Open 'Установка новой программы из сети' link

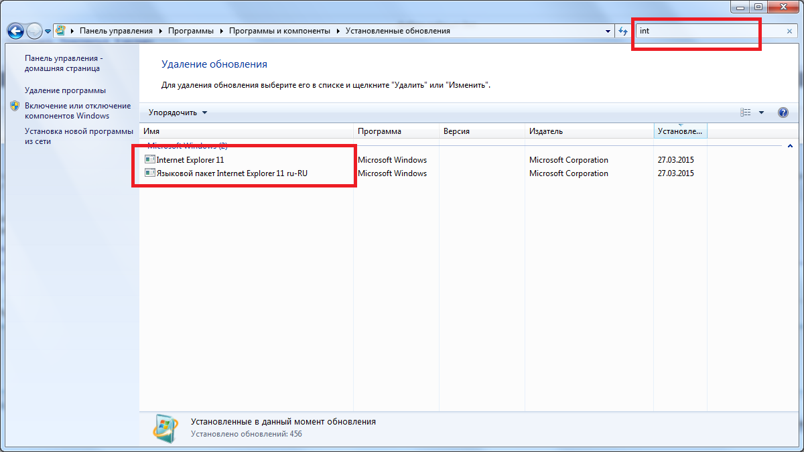[78, 136]
